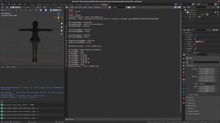Toggle syntax highlighting in text editor
Viewport: 220px width, 123px height.
point(179,7)
